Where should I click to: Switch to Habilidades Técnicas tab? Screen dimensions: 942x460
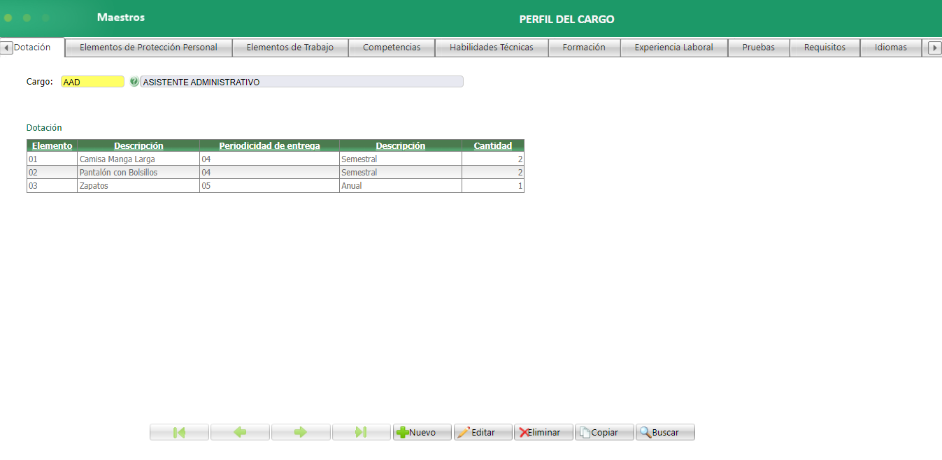[x=492, y=48]
